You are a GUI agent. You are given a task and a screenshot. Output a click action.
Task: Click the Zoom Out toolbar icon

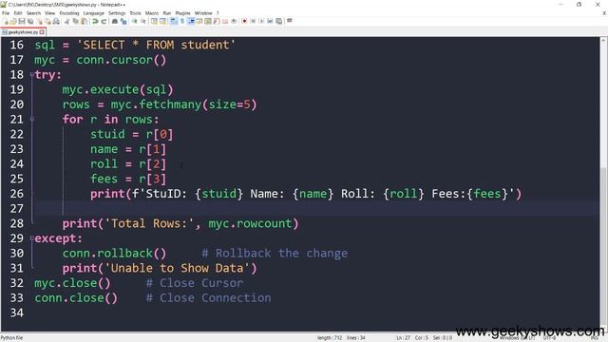pyautogui.click(x=143, y=21)
